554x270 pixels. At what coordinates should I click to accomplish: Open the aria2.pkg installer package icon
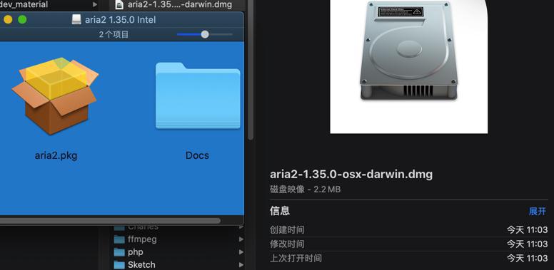(55, 96)
